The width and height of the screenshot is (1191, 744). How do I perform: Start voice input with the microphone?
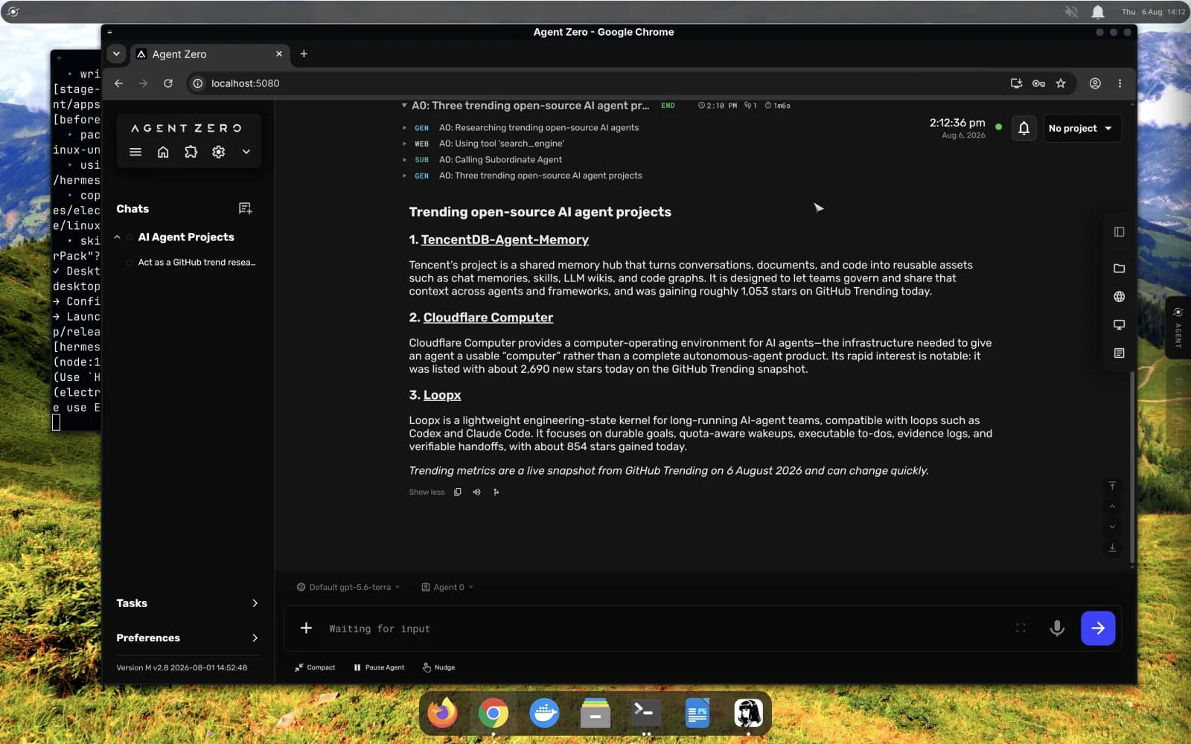coord(1056,628)
